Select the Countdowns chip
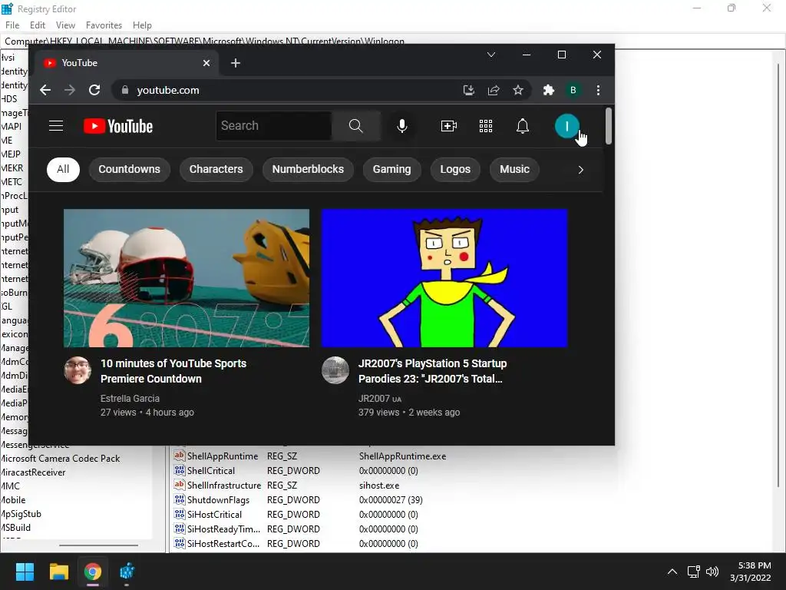Viewport: 786px width, 590px height. (129, 169)
